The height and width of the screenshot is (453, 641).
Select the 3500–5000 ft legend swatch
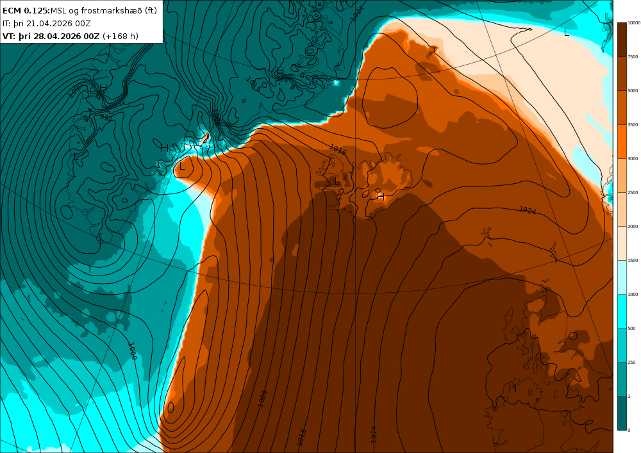(621, 108)
